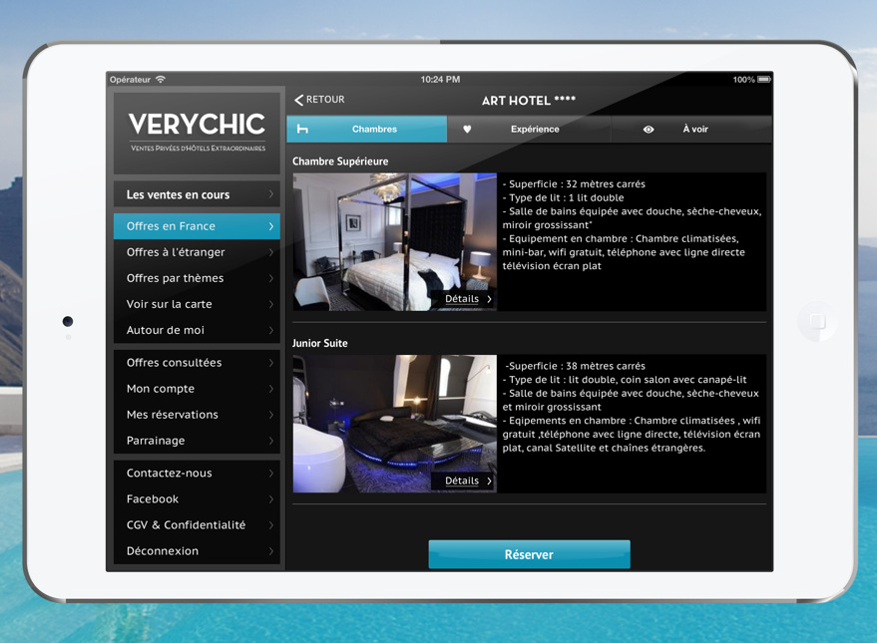
Task: Click the chevron on Autour de moi
Action: tap(271, 330)
